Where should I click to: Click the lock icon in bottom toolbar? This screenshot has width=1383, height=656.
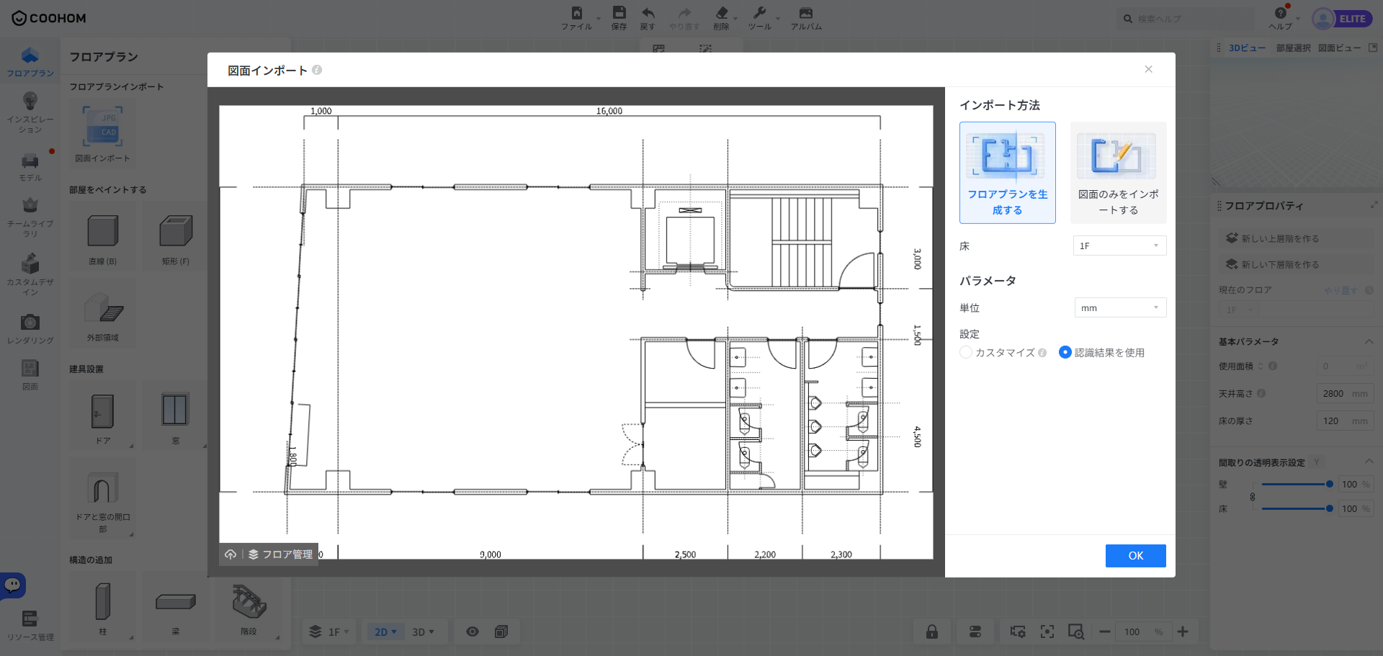click(x=932, y=632)
